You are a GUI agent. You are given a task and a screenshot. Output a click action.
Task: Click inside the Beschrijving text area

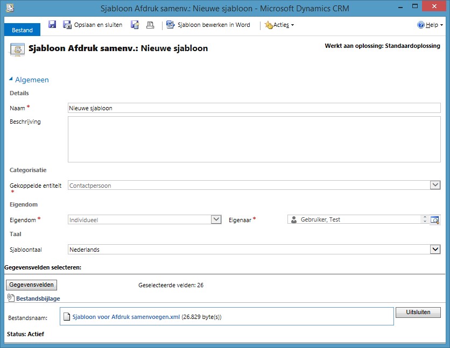tap(254, 139)
